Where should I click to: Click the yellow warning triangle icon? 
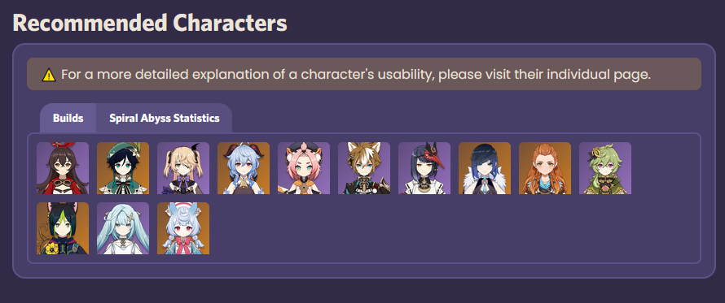49,75
